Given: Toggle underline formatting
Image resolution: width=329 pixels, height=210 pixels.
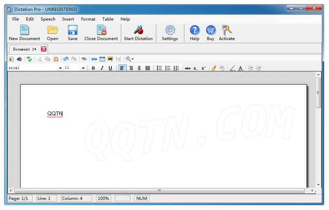Looking at the screenshot, I should 110,68.
